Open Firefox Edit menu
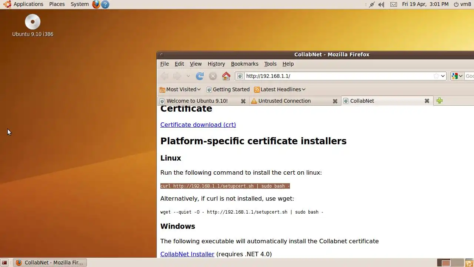Image resolution: width=474 pixels, height=267 pixels. click(179, 64)
